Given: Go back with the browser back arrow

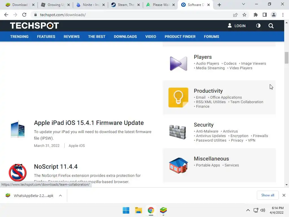Looking at the screenshot, I should tap(6, 15).
